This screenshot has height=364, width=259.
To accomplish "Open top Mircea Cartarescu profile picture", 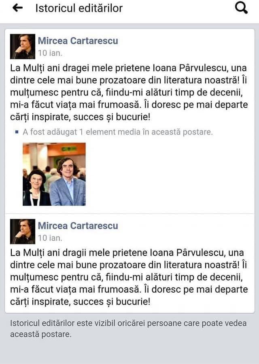I will coord(23,47).
